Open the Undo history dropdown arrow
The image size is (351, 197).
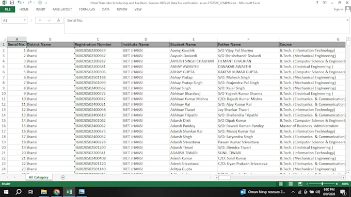pos(23,3)
